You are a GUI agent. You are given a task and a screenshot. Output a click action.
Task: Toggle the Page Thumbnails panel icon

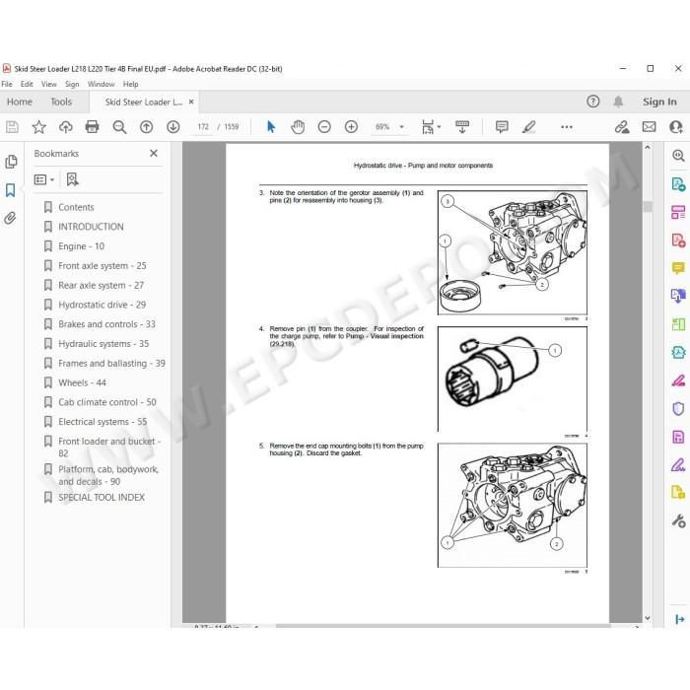tap(11, 162)
